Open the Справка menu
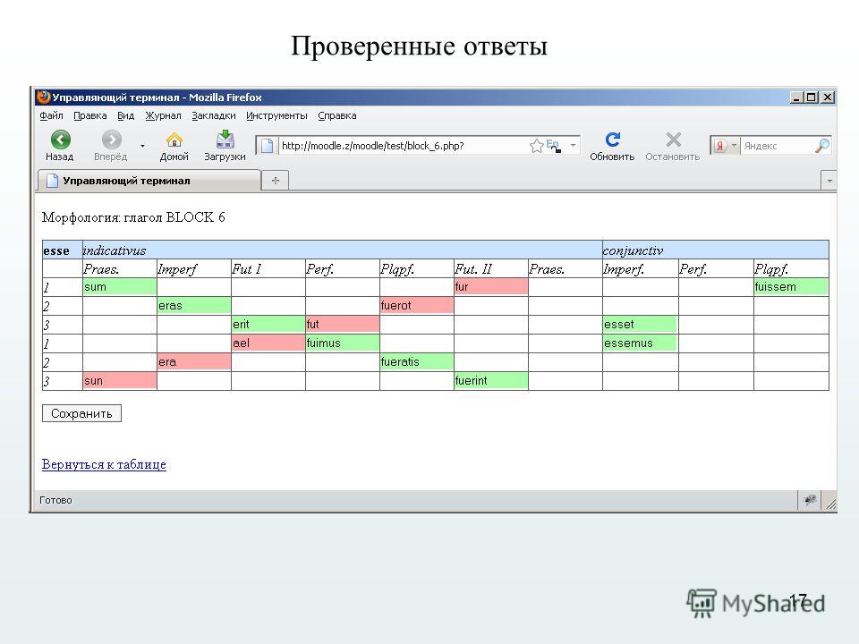Viewport: 859px width, 644px height. [337, 115]
